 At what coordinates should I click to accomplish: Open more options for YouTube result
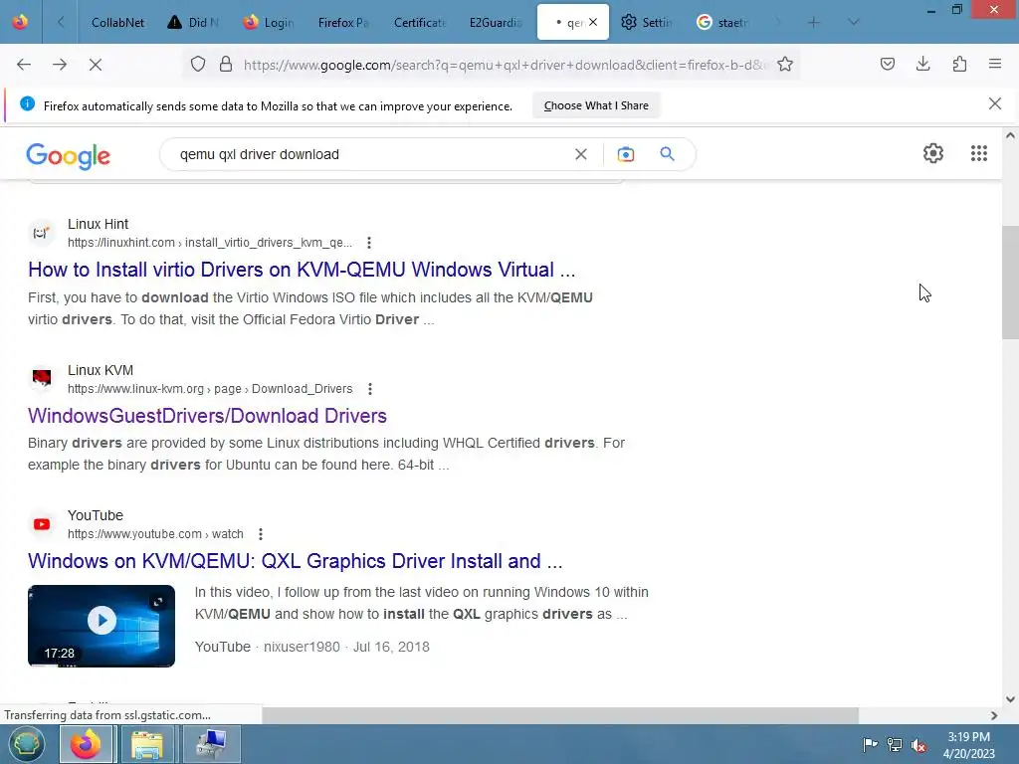(x=261, y=534)
